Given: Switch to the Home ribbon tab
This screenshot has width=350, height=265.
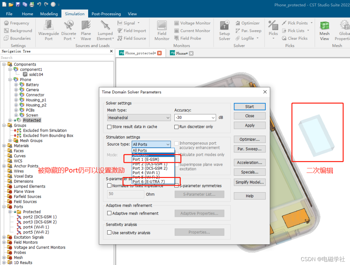Looking at the screenshot, I should (x=28, y=14).
